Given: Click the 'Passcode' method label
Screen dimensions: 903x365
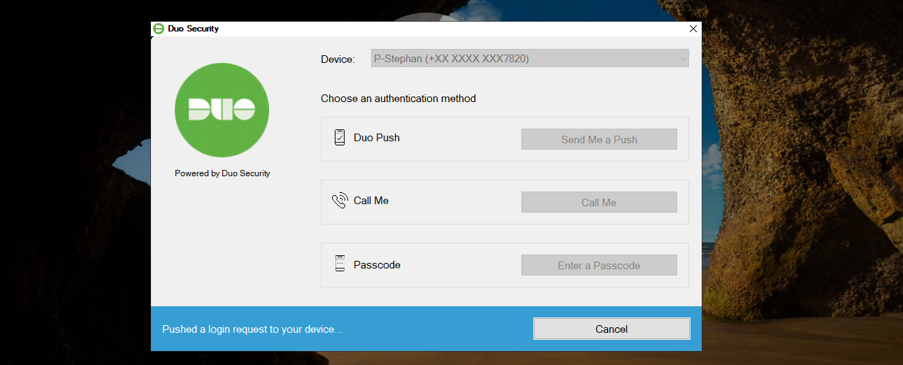Looking at the screenshot, I should tap(377, 265).
